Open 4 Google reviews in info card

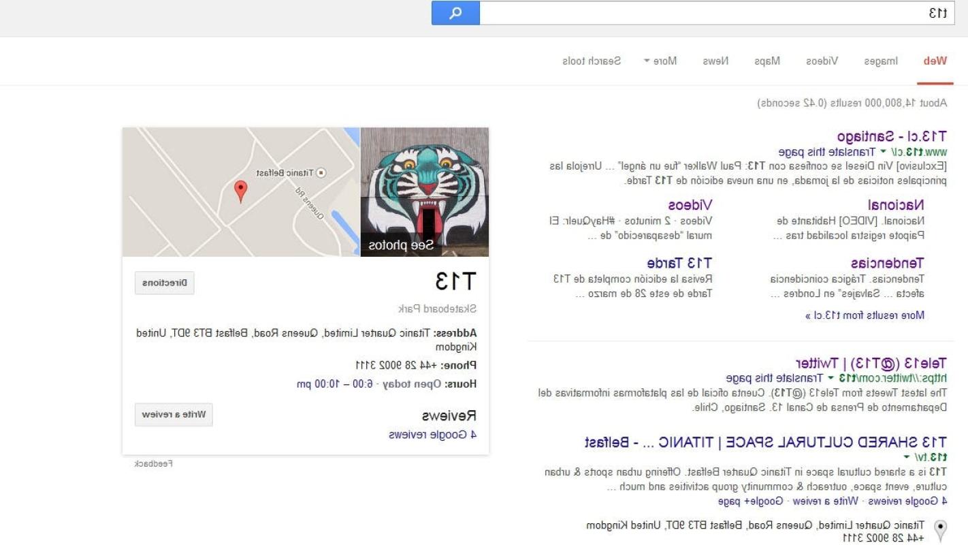tap(432, 435)
